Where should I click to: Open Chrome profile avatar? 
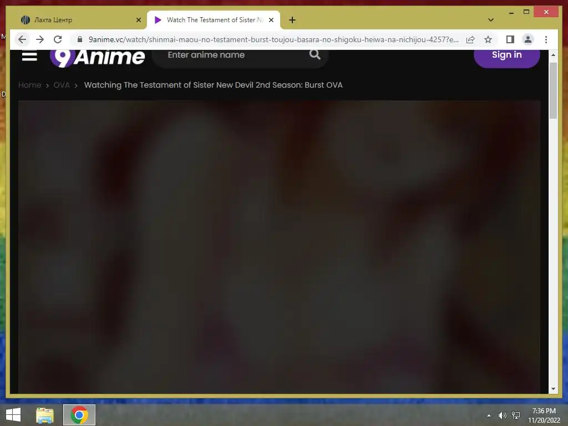(x=528, y=39)
